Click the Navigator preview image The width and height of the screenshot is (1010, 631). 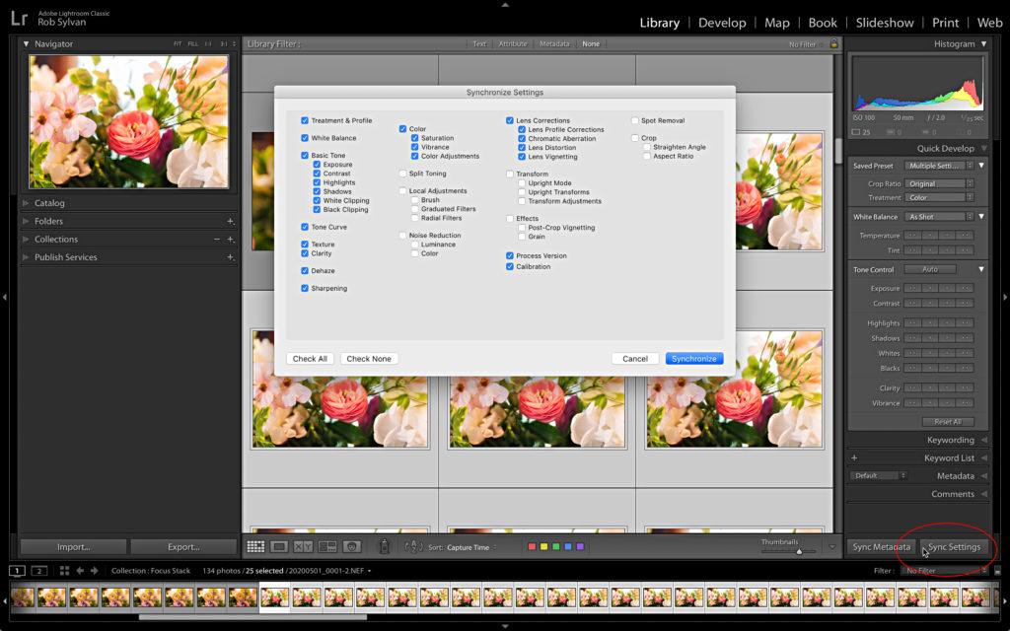click(x=129, y=121)
